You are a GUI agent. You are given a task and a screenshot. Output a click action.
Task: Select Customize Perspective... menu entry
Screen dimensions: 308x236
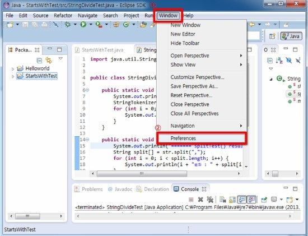(x=202, y=77)
